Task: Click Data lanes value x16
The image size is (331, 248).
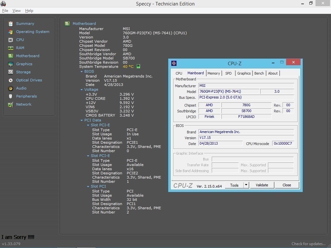Action: (x=130, y=169)
